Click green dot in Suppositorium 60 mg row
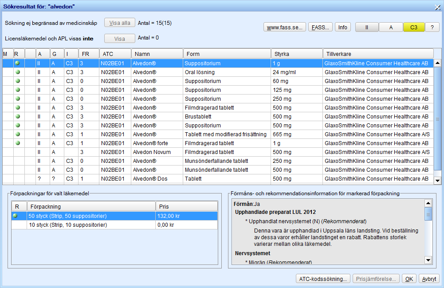Screen dimensions: 444x288 [18, 81]
